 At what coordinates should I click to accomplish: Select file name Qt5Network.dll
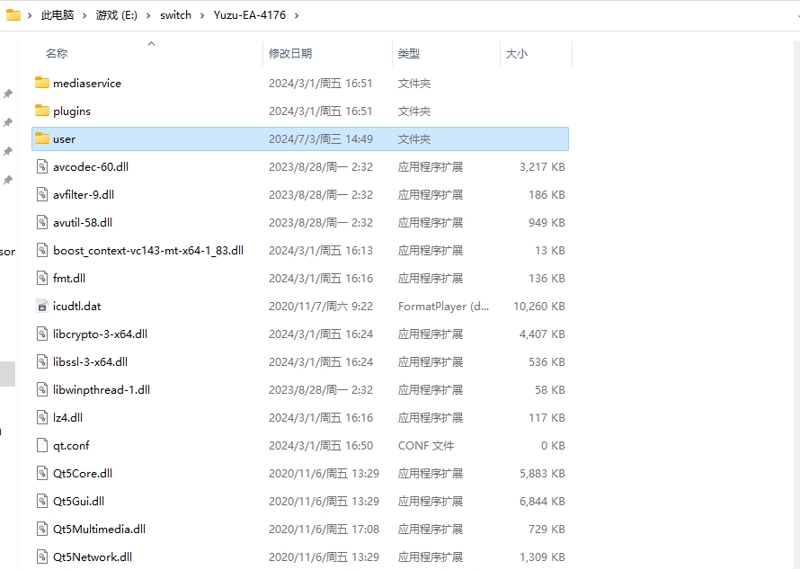pos(93,557)
